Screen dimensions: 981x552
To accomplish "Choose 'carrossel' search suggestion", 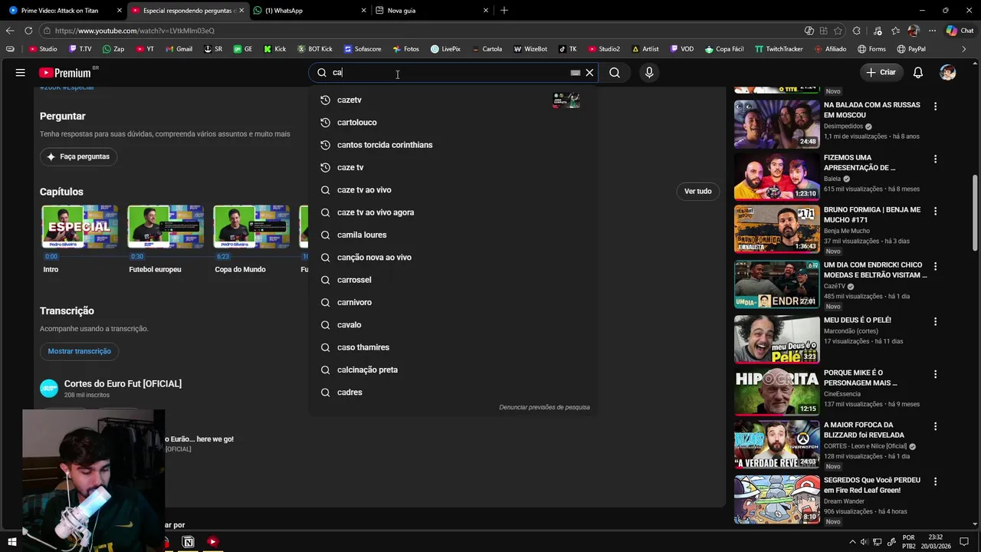I will [x=453, y=280].
